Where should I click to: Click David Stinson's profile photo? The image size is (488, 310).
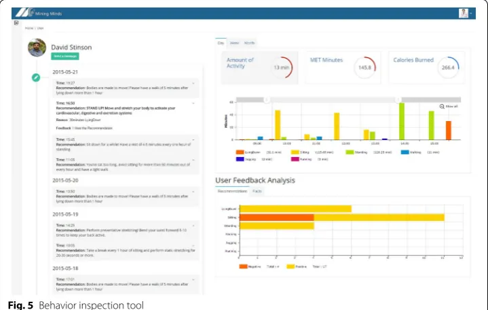point(37,48)
